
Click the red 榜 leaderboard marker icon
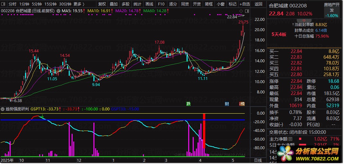point(242,104)
